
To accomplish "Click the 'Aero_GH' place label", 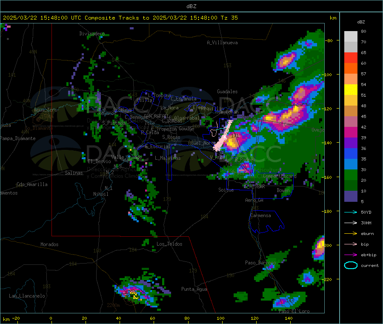I will click(x=254, y=201).
